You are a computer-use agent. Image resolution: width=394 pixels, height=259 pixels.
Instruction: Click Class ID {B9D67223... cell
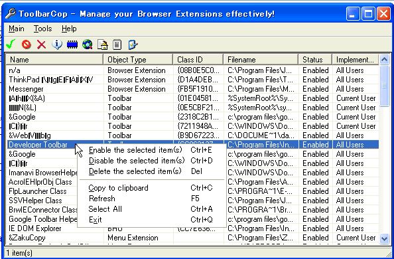coord(198,135)
